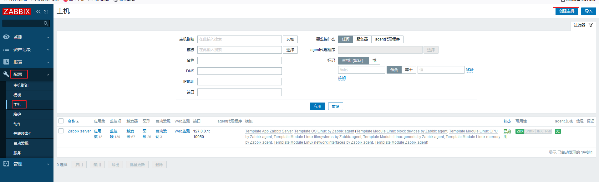The width and height of the screenshot is (599, 182).
Task: Expand the 资产记录 menu chevron
Action: [48, 50]
